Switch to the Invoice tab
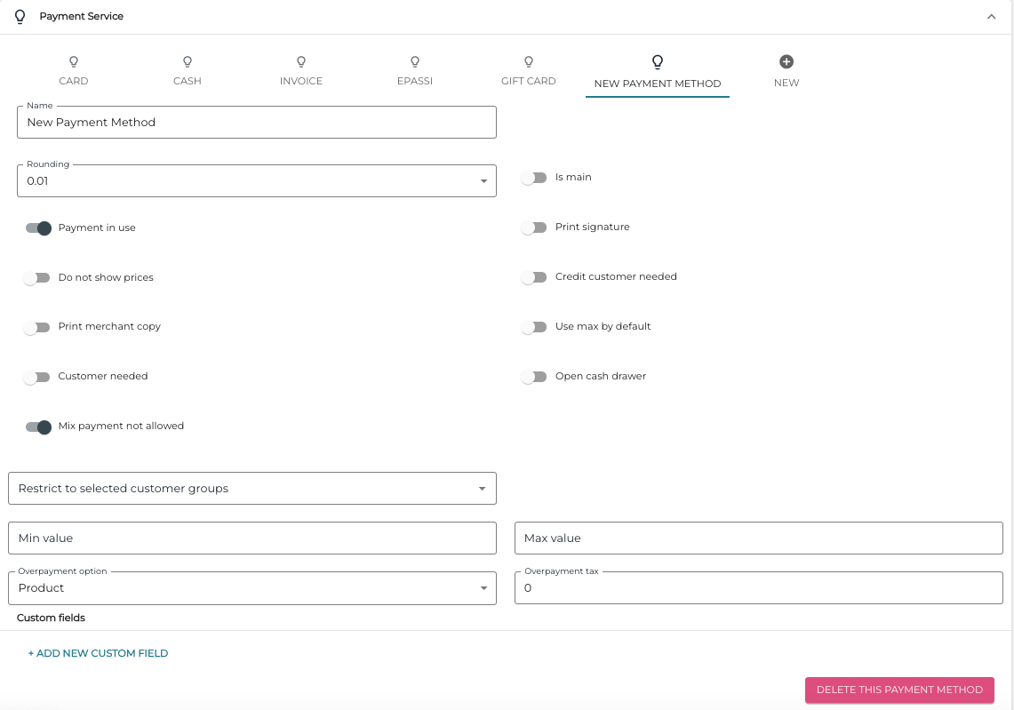The height and width of the screenshot is (710, 1014). (300, 71)
